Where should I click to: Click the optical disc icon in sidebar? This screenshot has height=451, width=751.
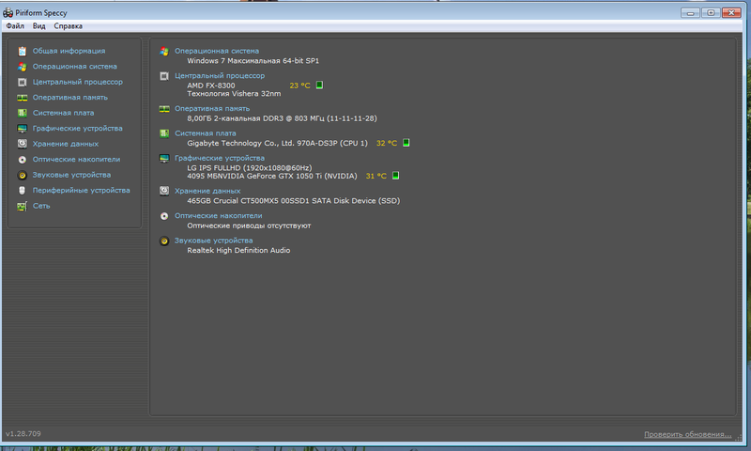click(22, 160)
